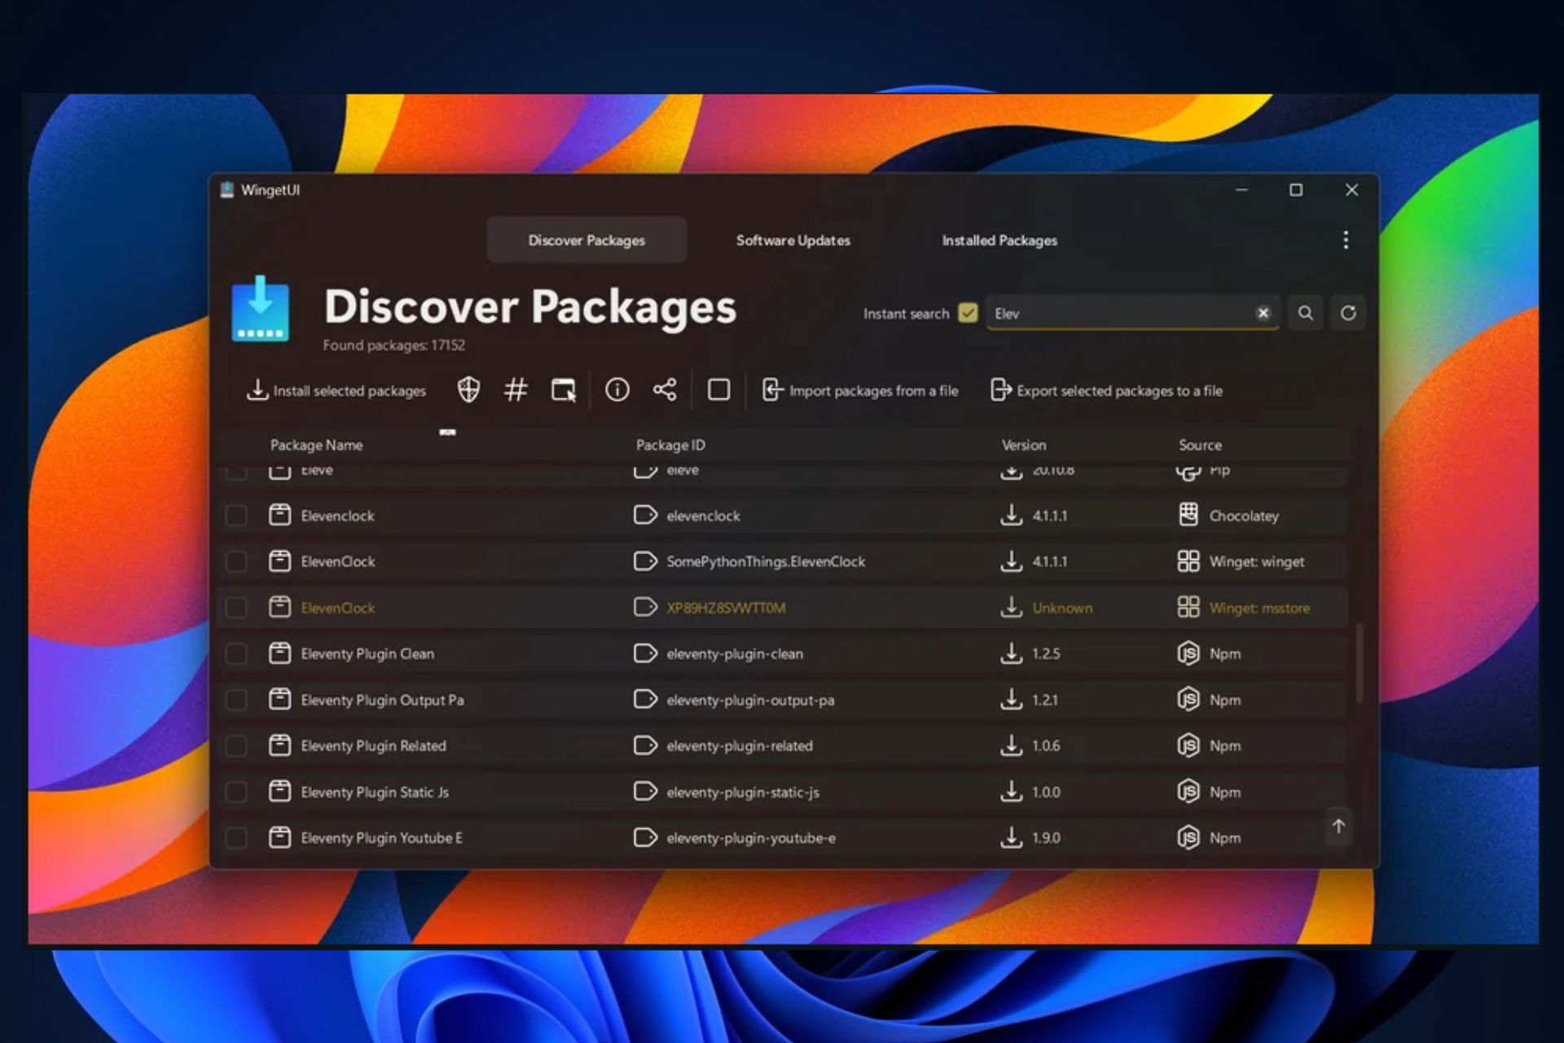1564x1043 pixels.
Task: Click eleventy-plugin-youtube-e package ID
Action: pyautogui.click(x=751, y=838)
